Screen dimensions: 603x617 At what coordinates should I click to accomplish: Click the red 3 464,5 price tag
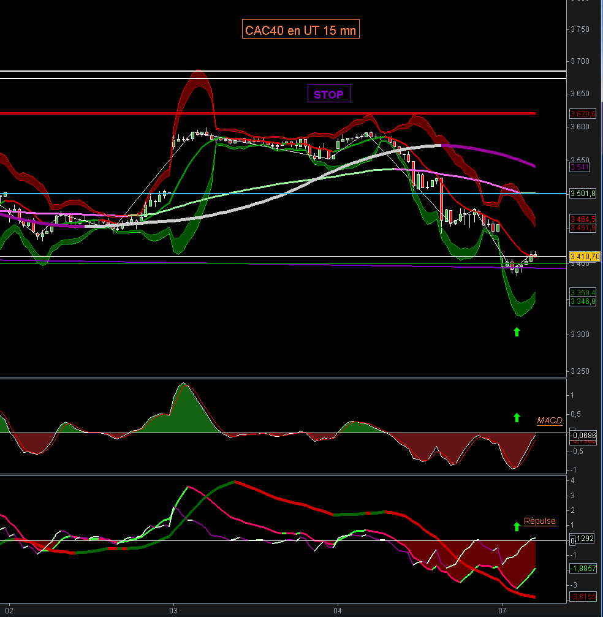coord(583,219)
